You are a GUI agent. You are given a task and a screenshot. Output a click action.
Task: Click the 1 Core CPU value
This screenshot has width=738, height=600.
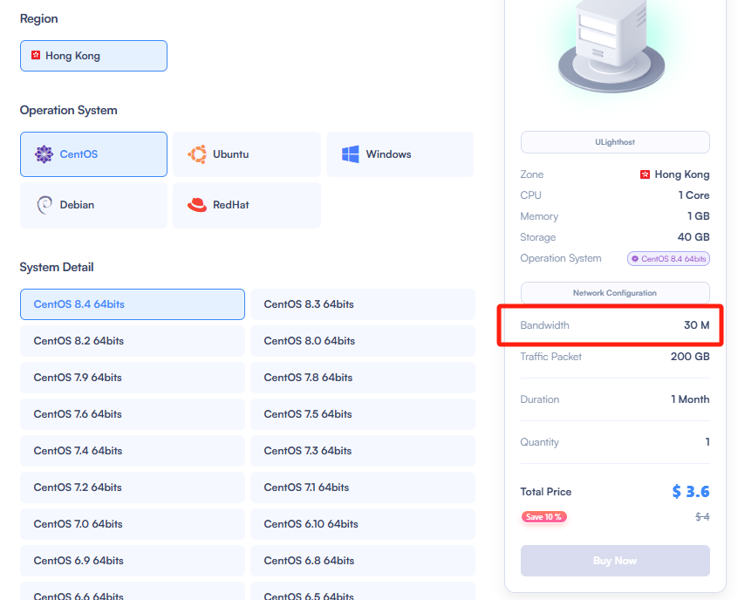coord(694,195)
